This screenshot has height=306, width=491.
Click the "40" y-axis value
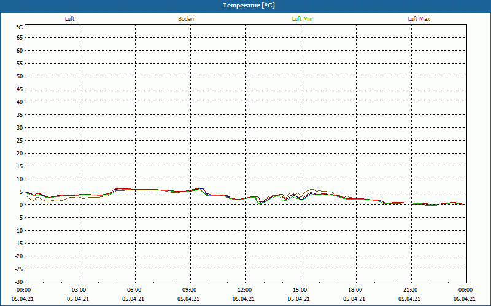point(20,102)
